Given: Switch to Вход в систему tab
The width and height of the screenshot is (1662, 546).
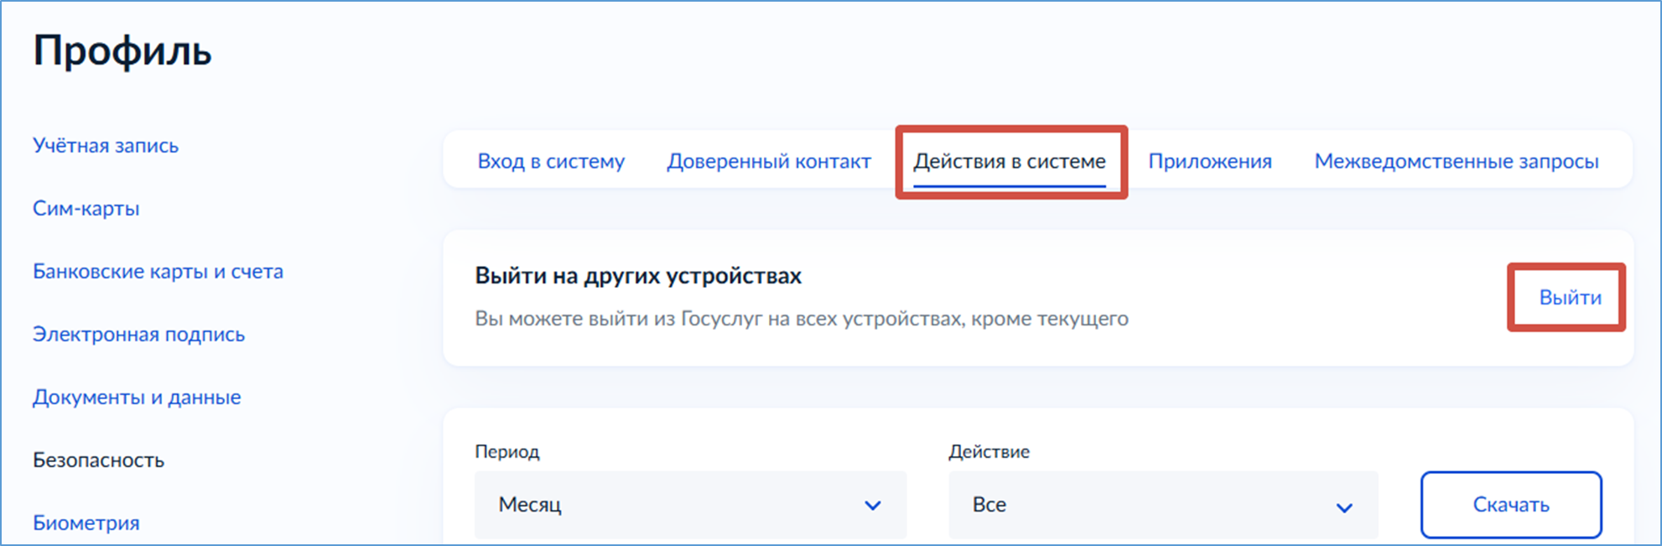Looking at the screenshot, I should [x=551, y=161].
